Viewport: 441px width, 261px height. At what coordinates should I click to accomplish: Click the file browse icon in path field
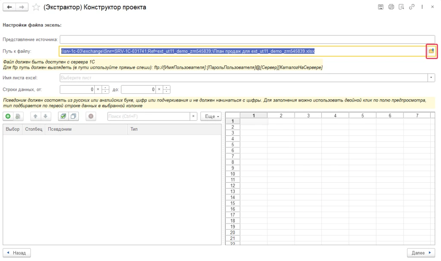click(x=431, y=51)
